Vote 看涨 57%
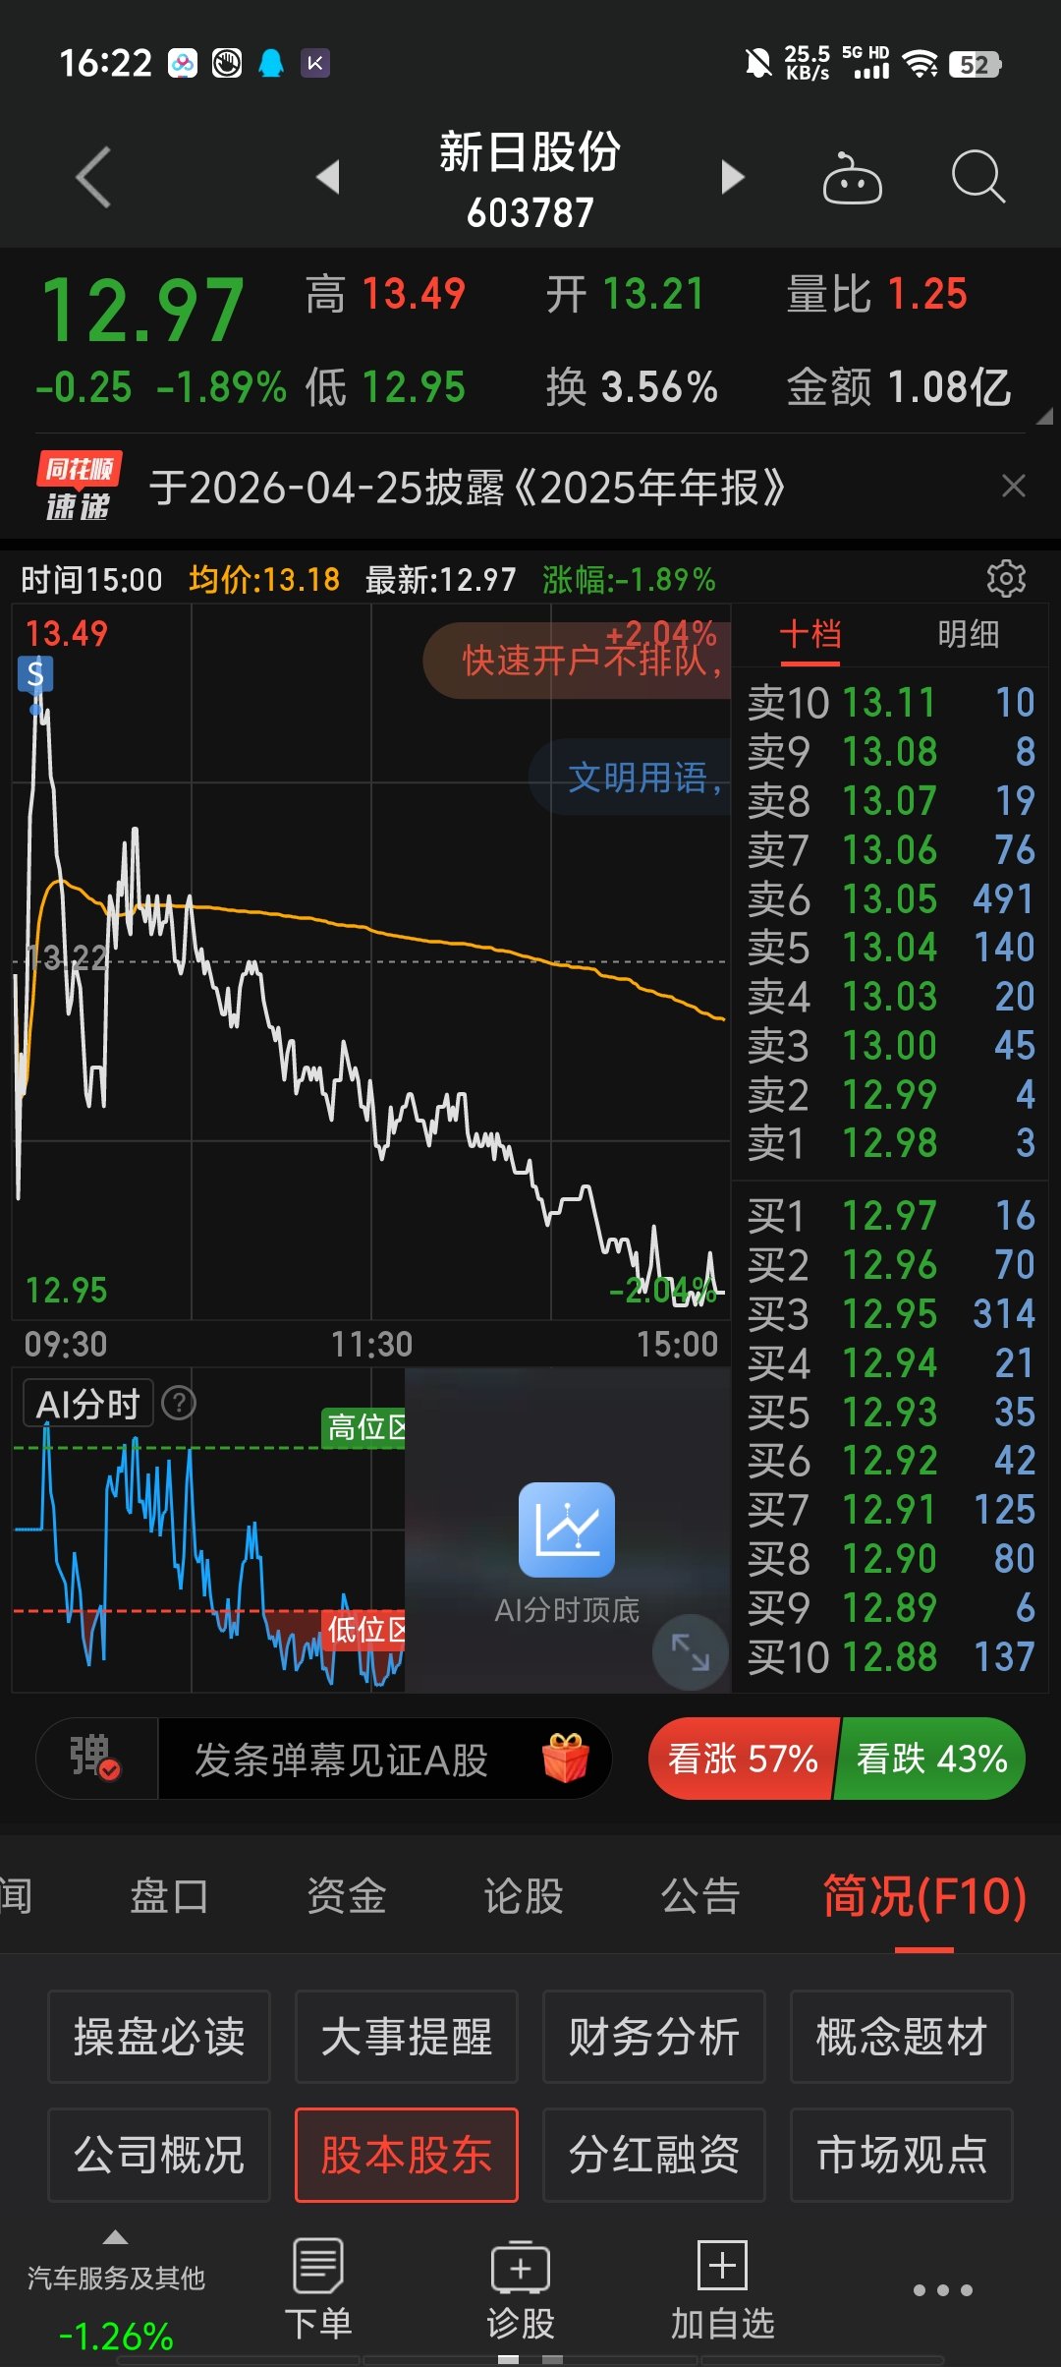This screenshot has height=2367, width=1061. pos(743,1759)
